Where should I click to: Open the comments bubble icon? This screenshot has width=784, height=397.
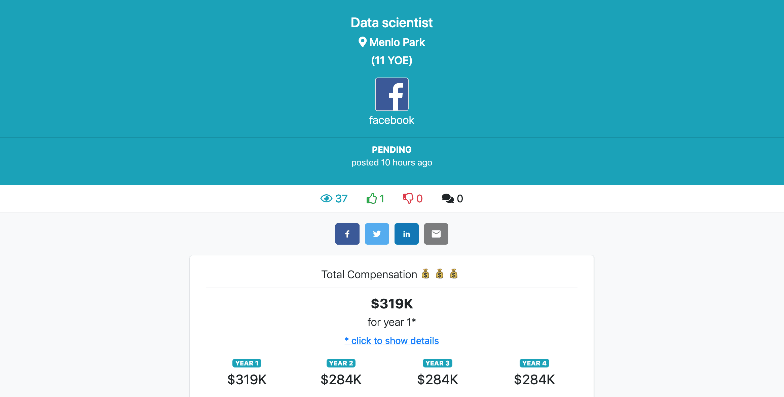(x=448, y=199)
